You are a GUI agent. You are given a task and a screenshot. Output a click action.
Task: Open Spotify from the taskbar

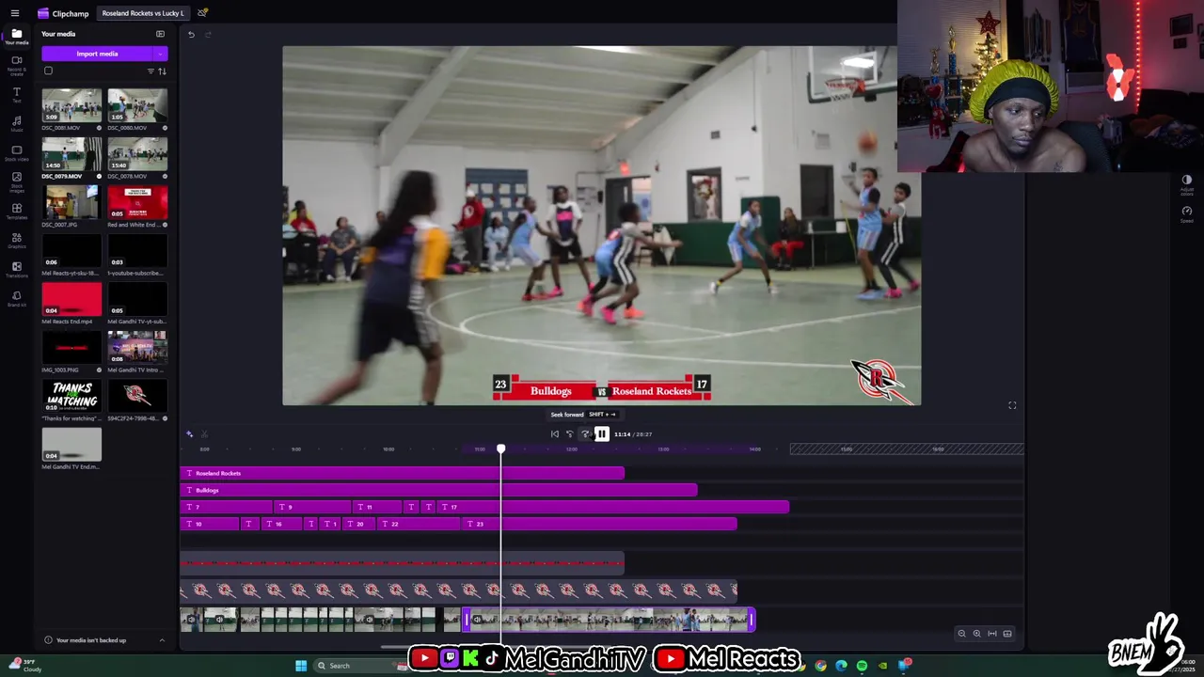[862, 666]
